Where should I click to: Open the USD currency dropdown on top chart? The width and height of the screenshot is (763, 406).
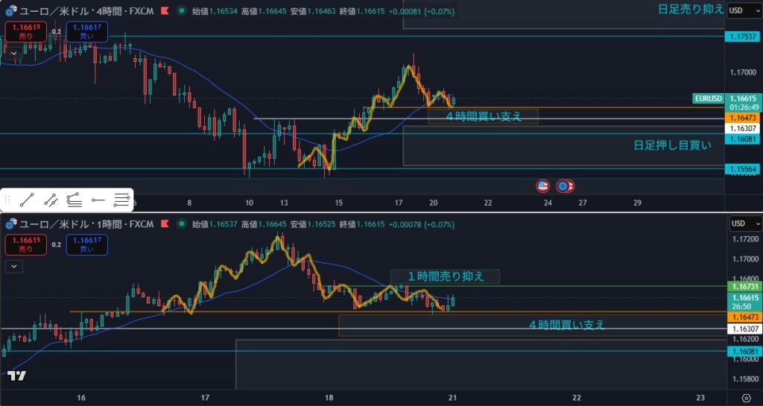pos(744,10)
